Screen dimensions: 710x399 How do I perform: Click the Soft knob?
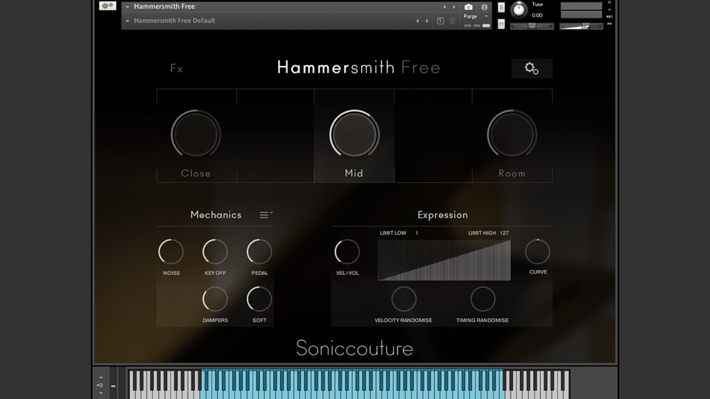coord(259,299)
